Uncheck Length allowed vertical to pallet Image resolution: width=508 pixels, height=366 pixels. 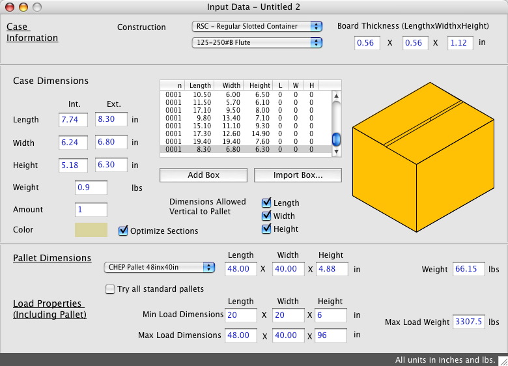[266, 203]
